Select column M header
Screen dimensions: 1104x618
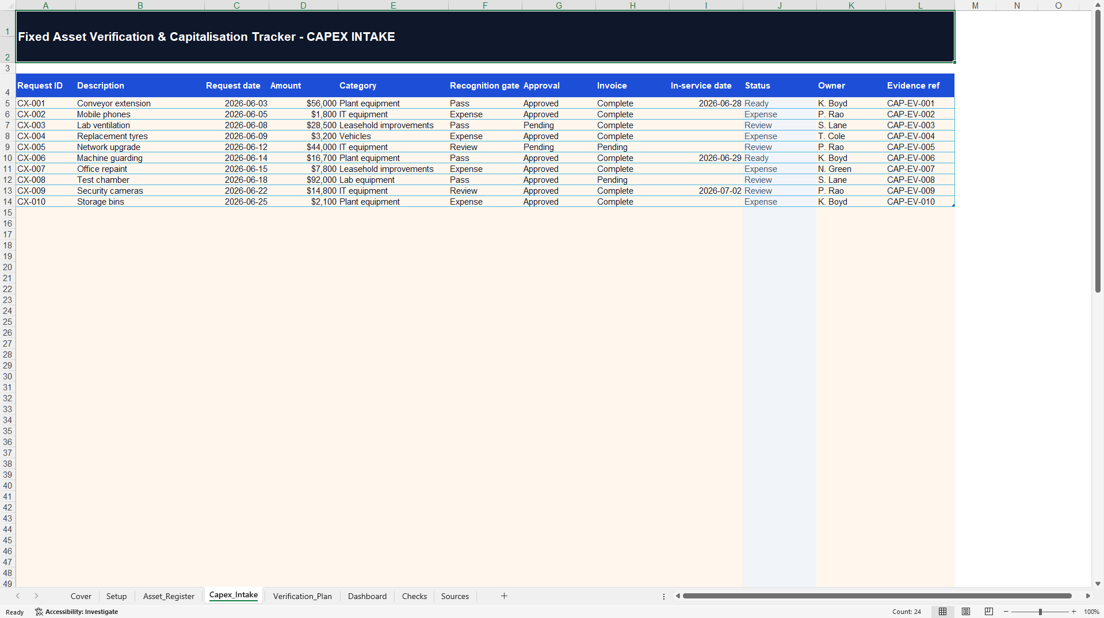[x=975, y=5]
